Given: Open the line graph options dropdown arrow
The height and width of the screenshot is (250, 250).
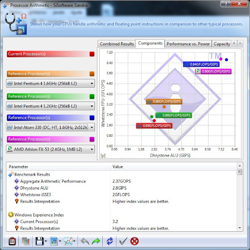Looking at the screenshot, I should 74,241.
